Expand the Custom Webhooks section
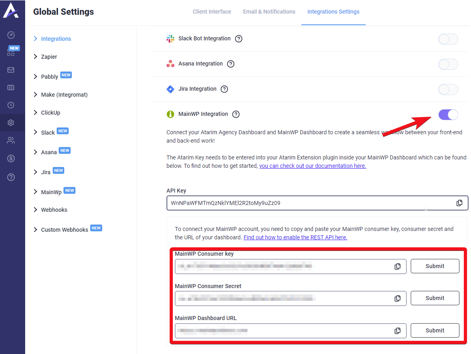 64,229
